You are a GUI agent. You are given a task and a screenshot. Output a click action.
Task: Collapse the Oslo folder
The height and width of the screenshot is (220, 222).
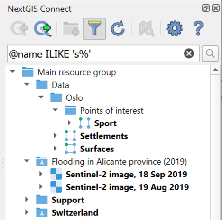click(x=41, y=97)
